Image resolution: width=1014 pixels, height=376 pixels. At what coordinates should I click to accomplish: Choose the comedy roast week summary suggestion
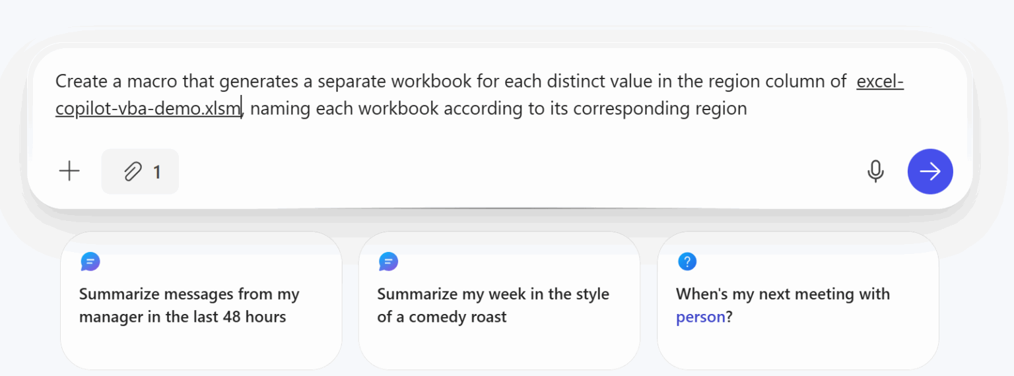tap(492, 305)
